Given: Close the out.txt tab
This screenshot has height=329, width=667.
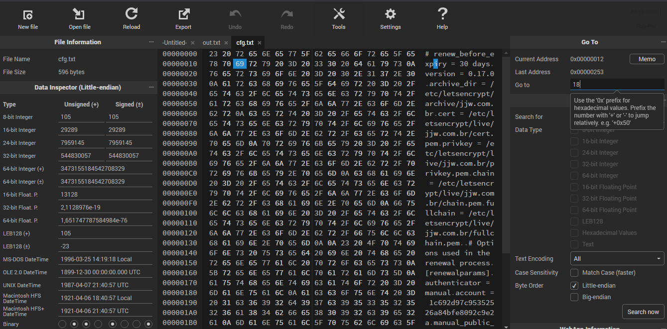Looking at the screenshot, I should click(x=225, y=43).
